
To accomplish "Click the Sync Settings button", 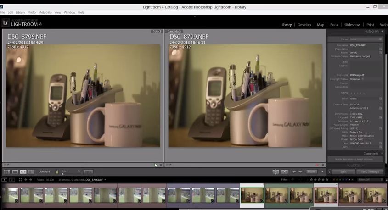I will [370, 171].
